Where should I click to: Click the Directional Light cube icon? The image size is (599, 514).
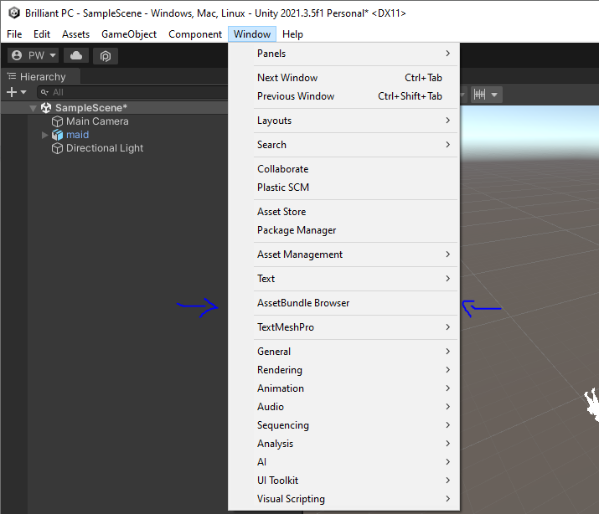(x=57, y=148)
